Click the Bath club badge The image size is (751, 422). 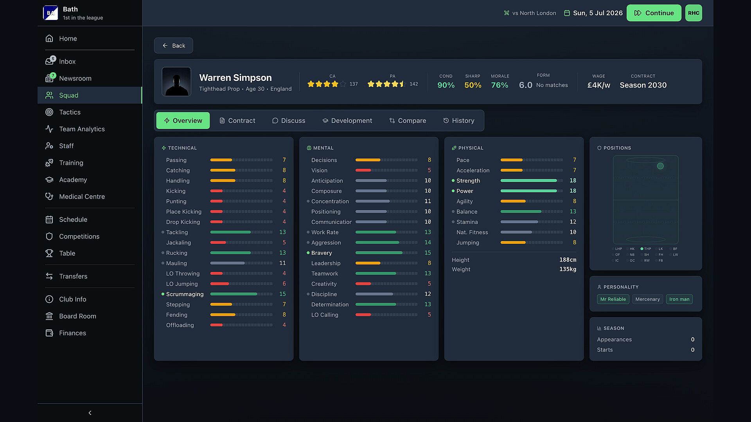point(50,13)
